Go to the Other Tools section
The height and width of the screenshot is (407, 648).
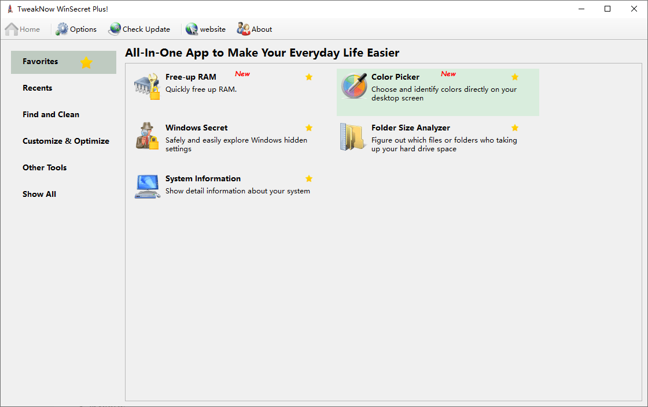45,168
